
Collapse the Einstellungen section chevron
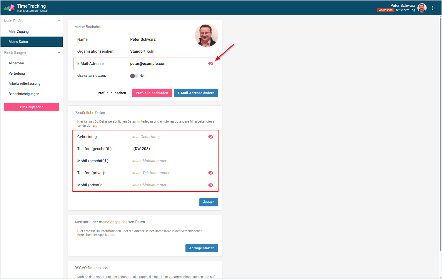[59, 53]
